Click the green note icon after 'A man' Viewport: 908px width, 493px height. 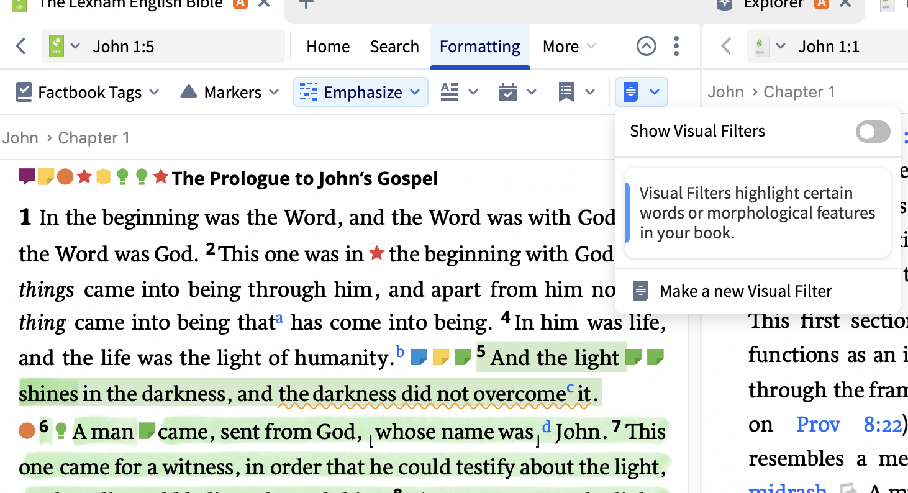(147, 430)
